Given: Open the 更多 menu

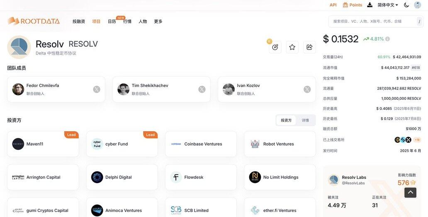Looking at the screenshot, I should point(158,21).
